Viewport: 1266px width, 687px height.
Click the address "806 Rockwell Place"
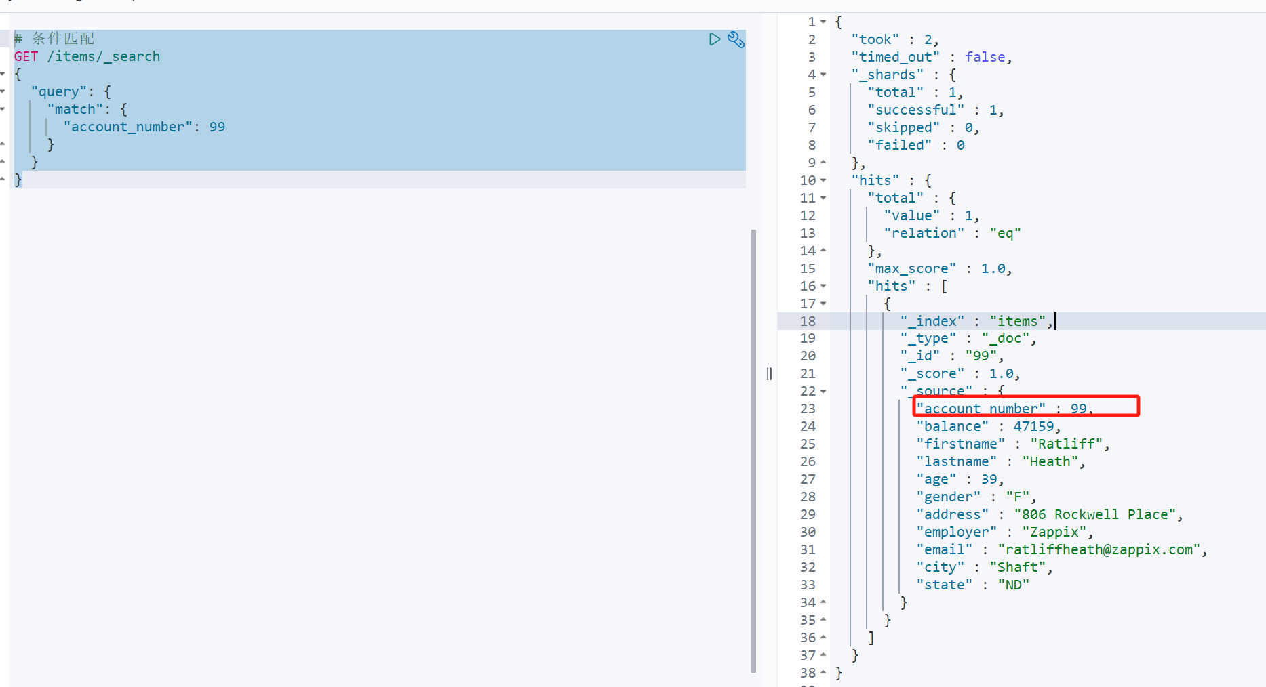[1094, 514]
